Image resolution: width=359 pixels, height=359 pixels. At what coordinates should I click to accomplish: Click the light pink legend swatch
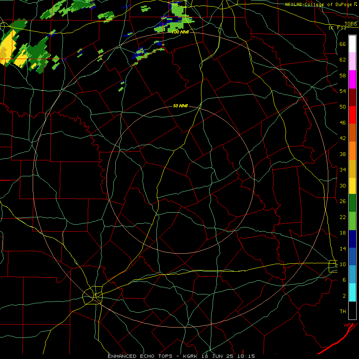point(352,61)
